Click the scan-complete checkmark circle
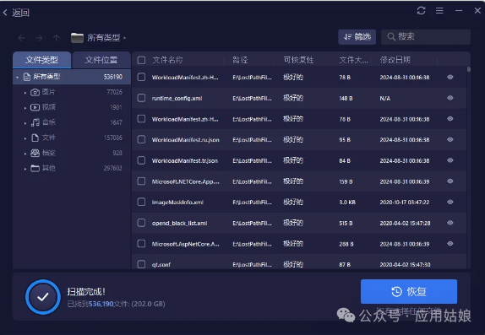The height and width of the screenshot is (335, 485). click(x=43, y=297)
